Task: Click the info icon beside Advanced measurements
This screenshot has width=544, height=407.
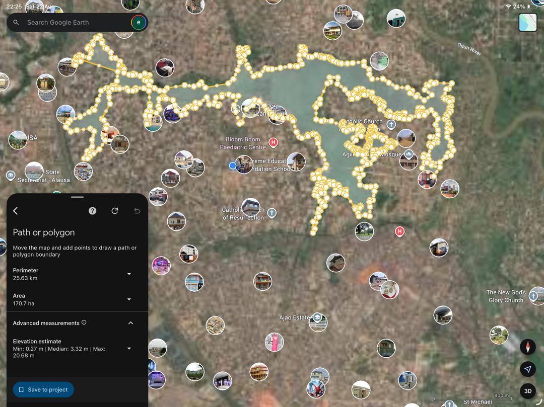Action: [84, 322]
